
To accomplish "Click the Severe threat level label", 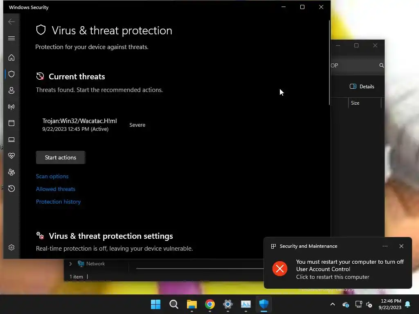I will pos(137,125).
